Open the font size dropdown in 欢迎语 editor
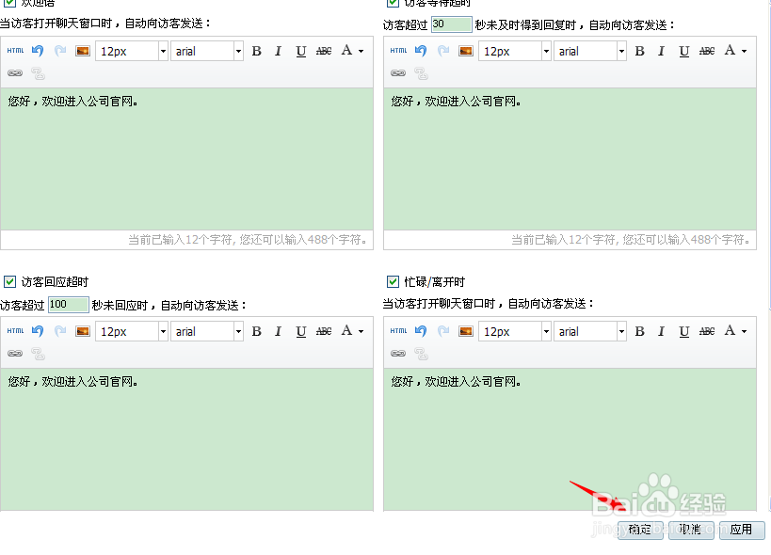 162,51
